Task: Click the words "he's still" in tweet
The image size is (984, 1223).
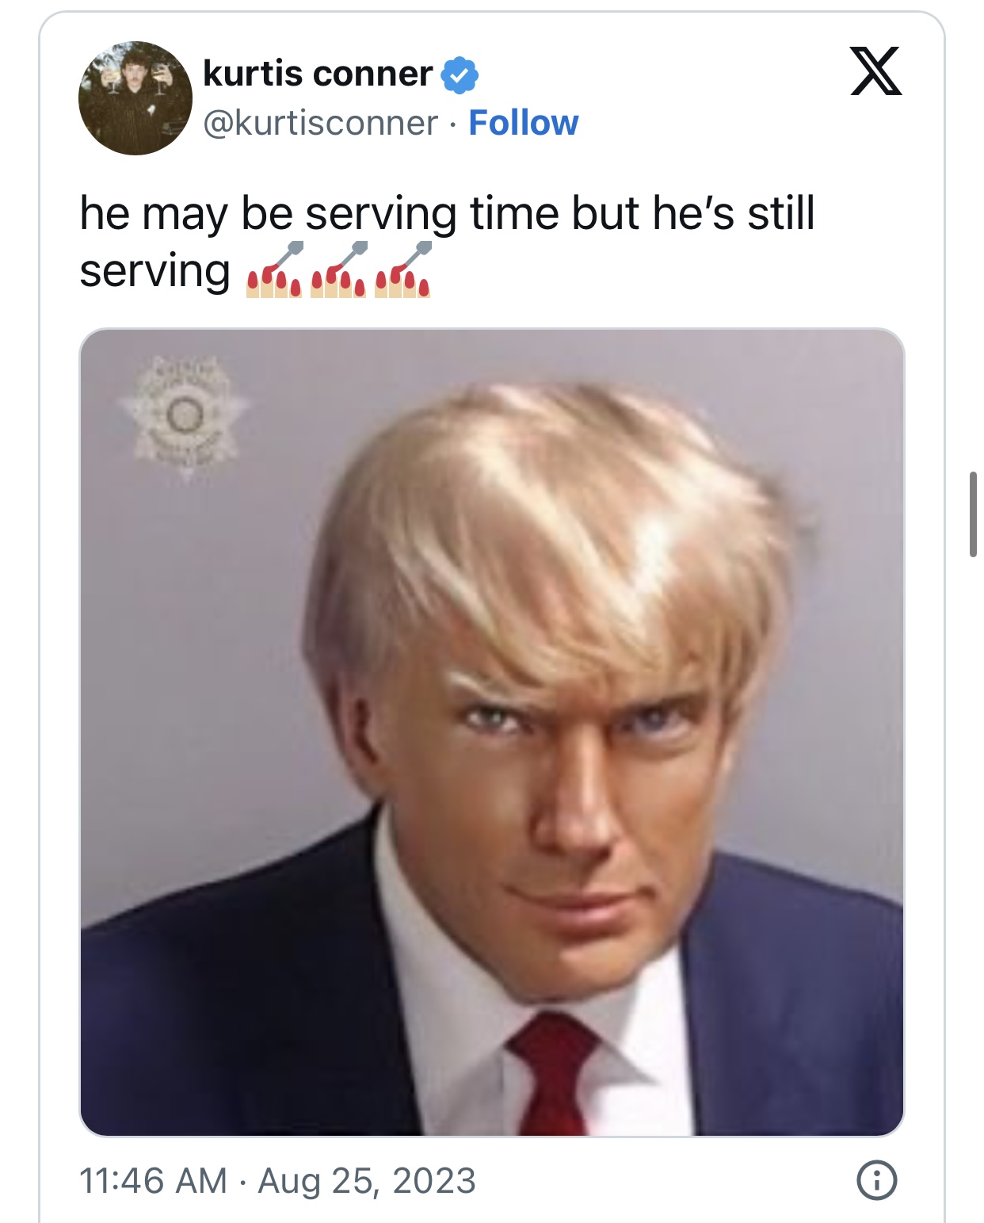Action: pos(734,212)
